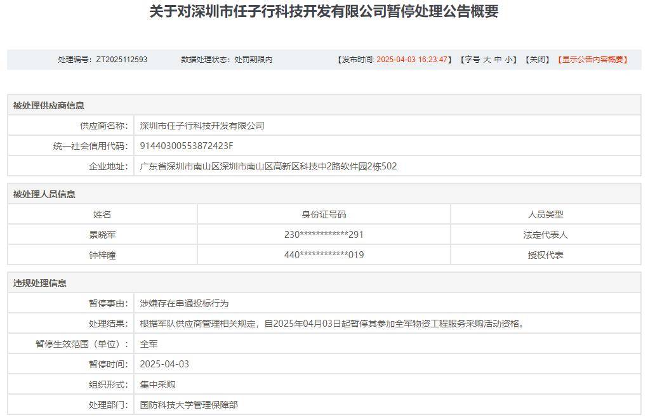The image size is (648, 420).
Task: Click person name 景晓军
Action: pos(102,235)
